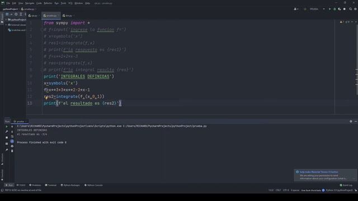Select Scratches and Consoles tree item
Viewport: 358px width, 201px height.
click(x=18, y=30)
